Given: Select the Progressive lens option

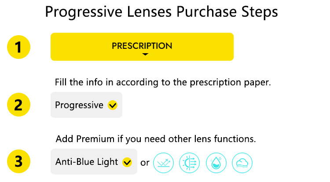Looking at the screenshot, I should coord(86,105).
